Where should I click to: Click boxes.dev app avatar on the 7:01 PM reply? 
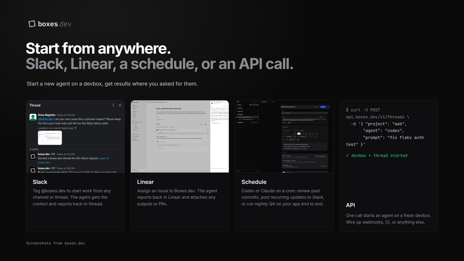(x=33, y=156)
